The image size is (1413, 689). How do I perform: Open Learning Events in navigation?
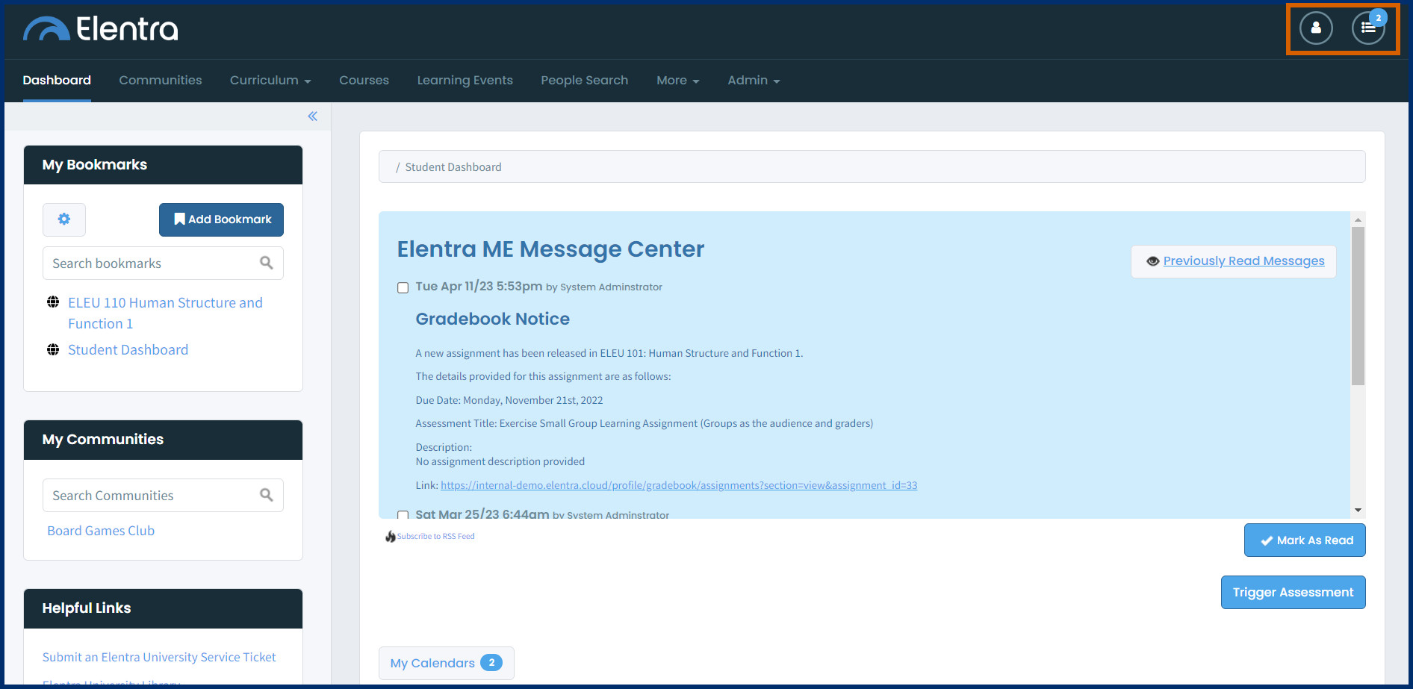tap(465, 81)
